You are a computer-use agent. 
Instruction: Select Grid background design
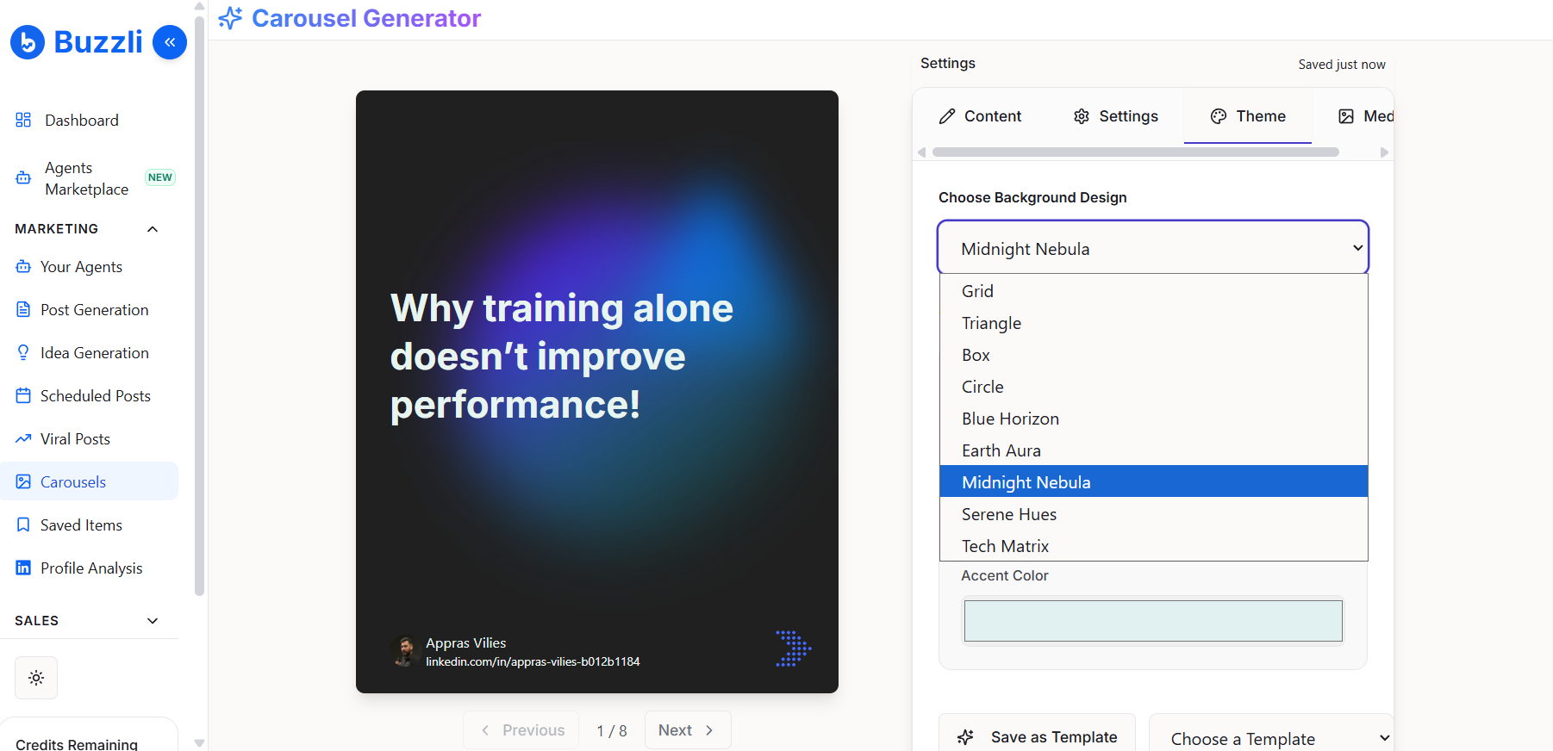pos(1154,291)
